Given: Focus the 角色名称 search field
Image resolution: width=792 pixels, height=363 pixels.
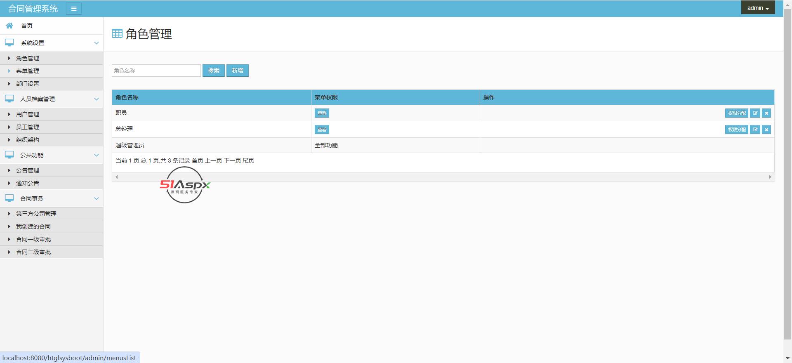Looking at the screenshot, I should (156, 71).
